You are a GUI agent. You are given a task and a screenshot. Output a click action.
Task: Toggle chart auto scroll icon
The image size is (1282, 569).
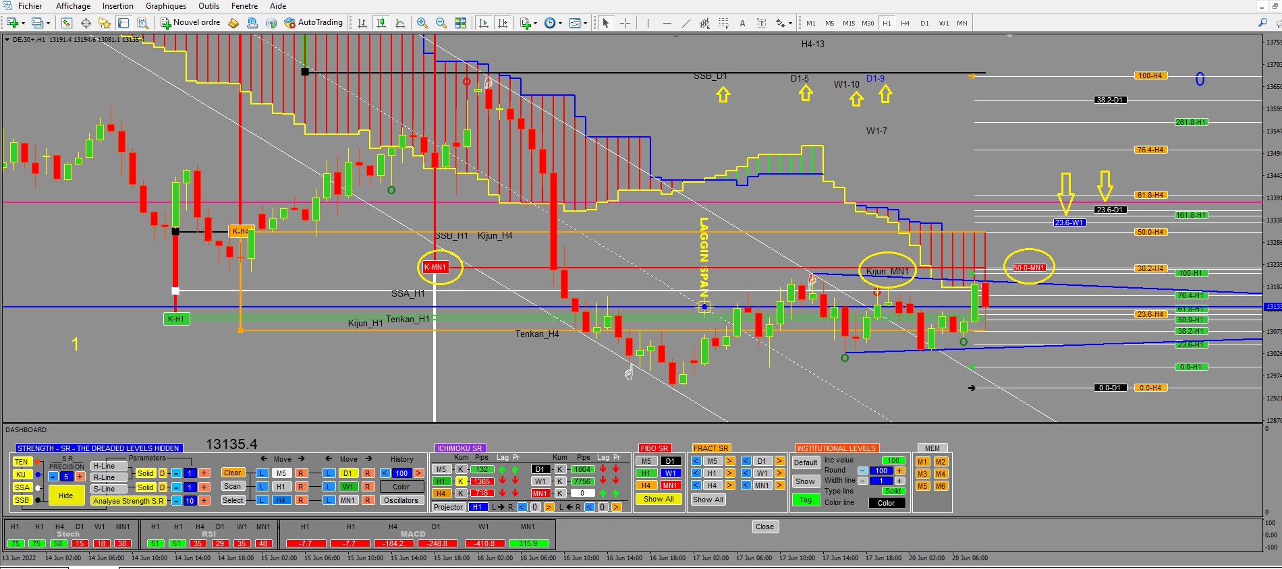484,23
